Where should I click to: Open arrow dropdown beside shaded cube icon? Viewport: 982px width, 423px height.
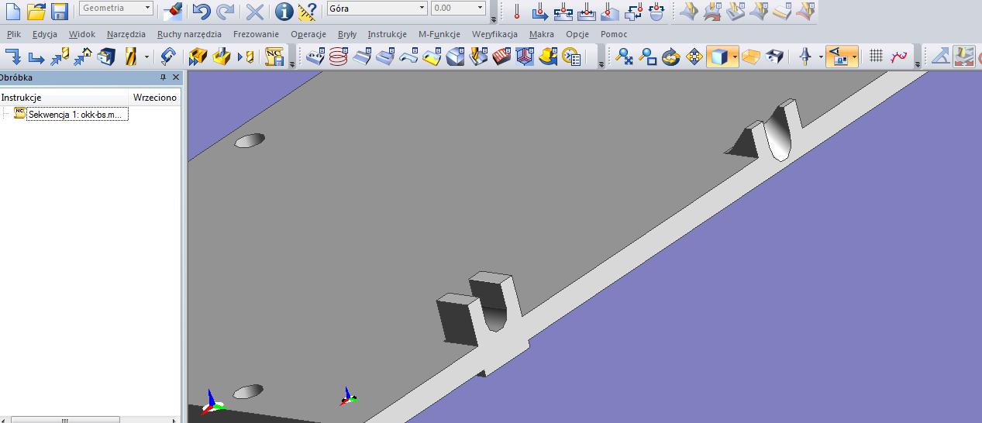click(735, 57)
